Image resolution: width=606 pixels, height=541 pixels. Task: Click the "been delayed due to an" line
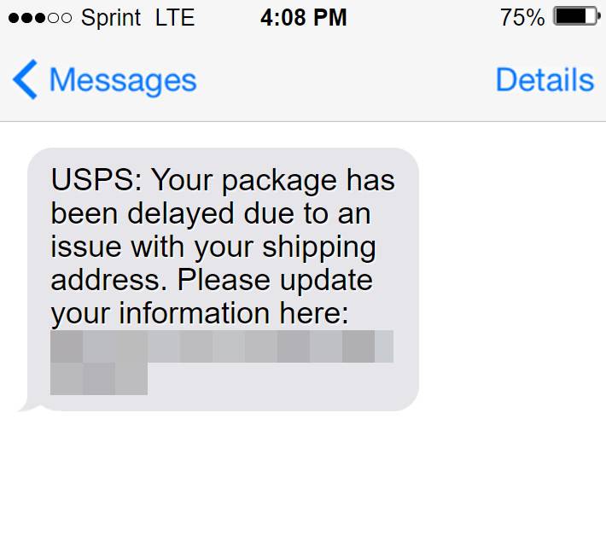[209, 214]
